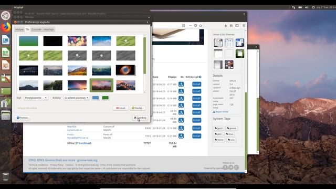Open Kolory dropdown Gradient pionowy

77,98
